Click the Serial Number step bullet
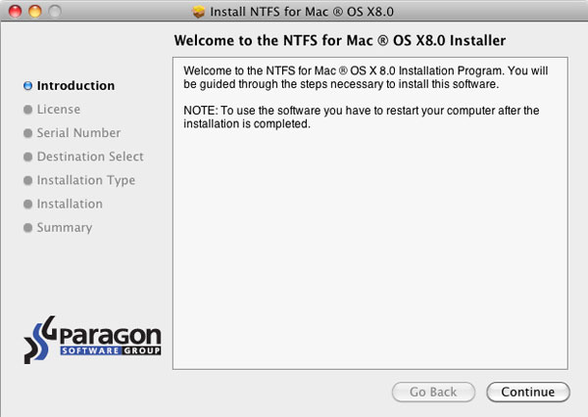 pyautogui.click(x=27, y=133)
